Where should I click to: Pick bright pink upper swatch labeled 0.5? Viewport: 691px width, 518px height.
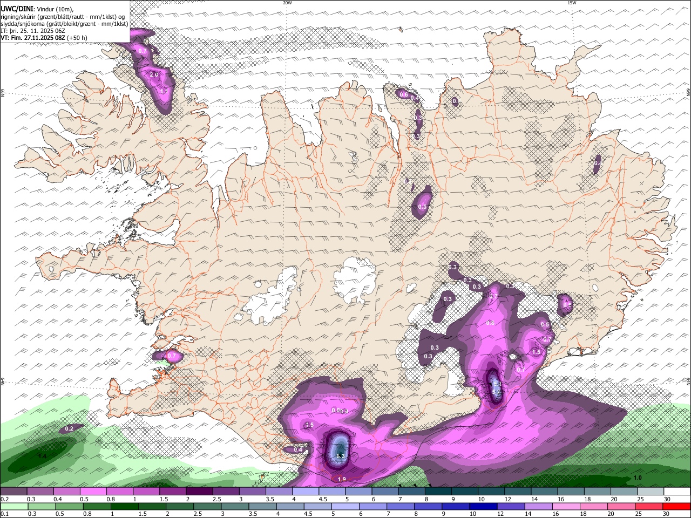pos(93,492)
